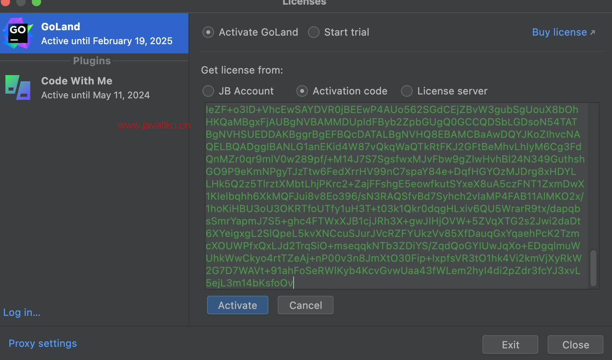Open the Buy license link

(x=564, y=32)
